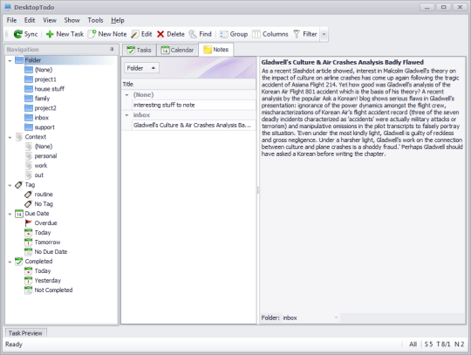Image resolution: width=471 pixels, height=355 pixels.
Task: Click the No Due Date icon
Action: (28, 252)
